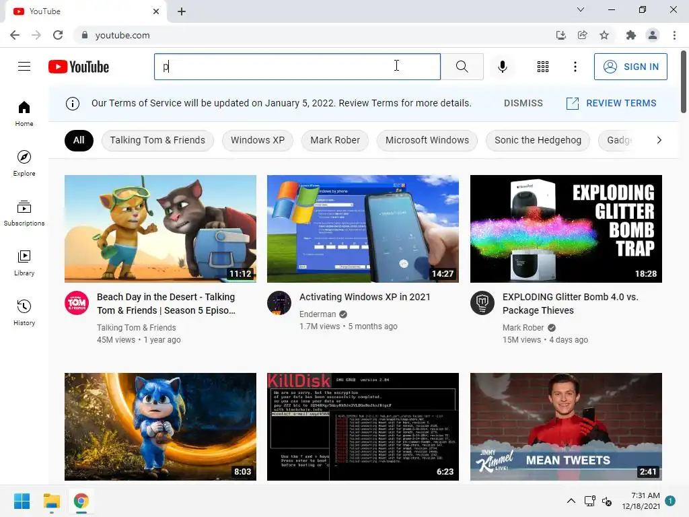This screenshot has width=689, height=517.
Task: Expand the tab search dropdown arrow
Action: click(581, 9)
